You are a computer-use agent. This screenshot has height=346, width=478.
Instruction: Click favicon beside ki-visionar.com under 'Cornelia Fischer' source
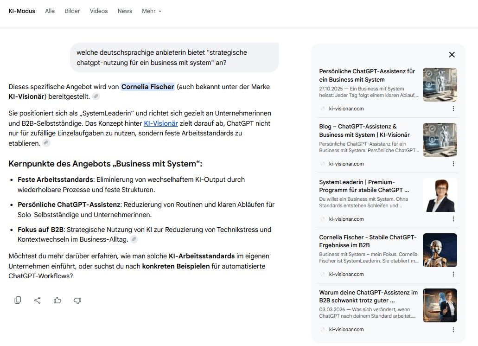click(x=323, y=274)
